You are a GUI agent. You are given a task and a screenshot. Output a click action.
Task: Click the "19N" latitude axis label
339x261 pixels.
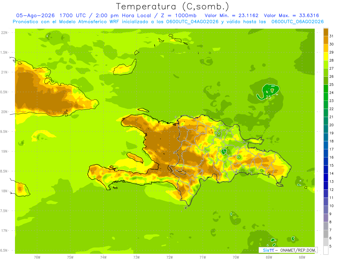[5, 151]
